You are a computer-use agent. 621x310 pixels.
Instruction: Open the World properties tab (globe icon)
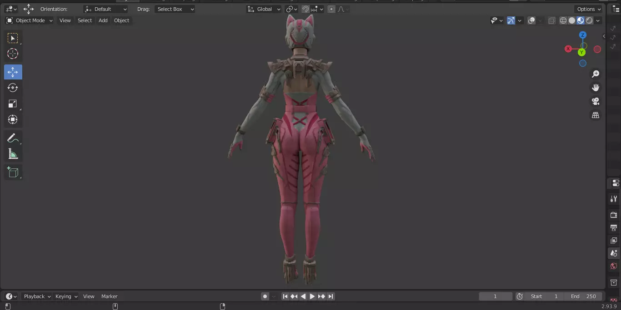[614, 266]
